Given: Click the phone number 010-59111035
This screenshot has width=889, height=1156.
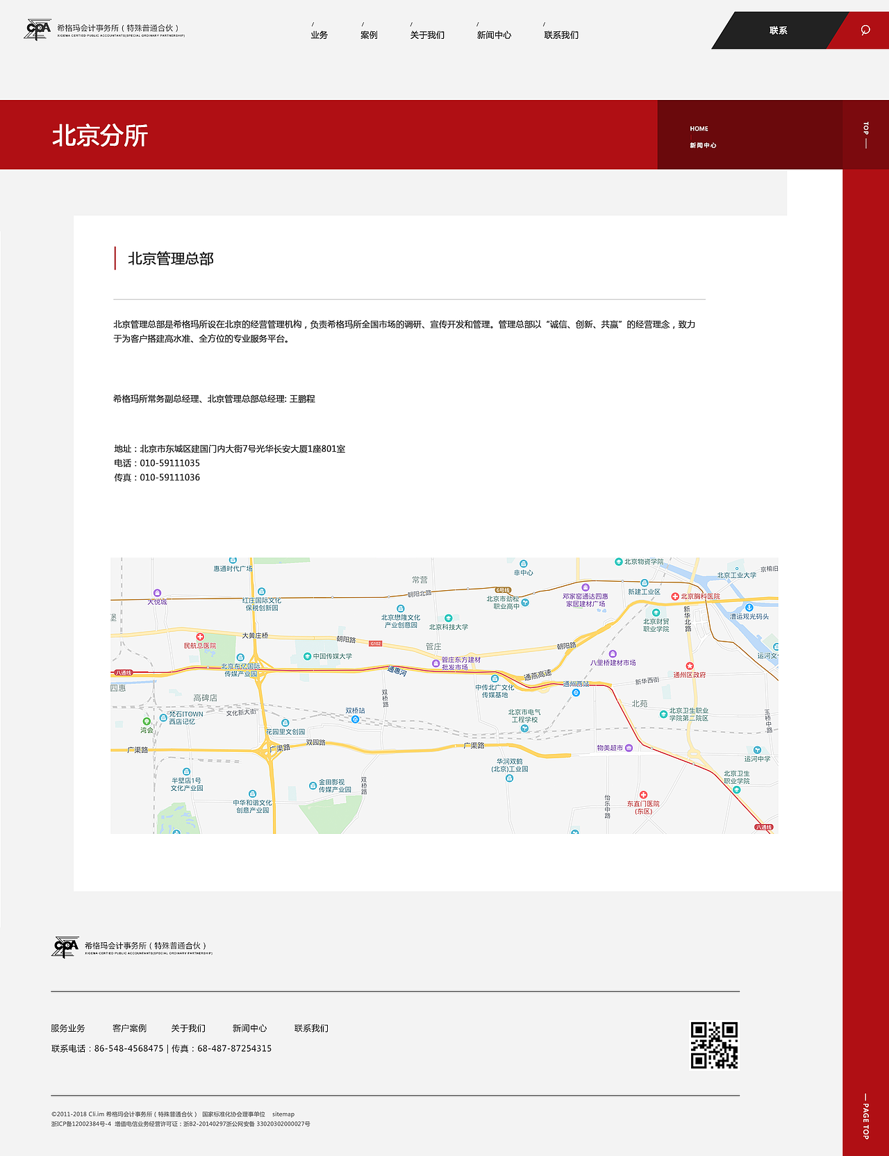Looking at the screenshot, I should 170,463.
